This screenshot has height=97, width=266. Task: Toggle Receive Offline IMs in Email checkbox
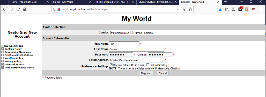click(x=111, y=65)
